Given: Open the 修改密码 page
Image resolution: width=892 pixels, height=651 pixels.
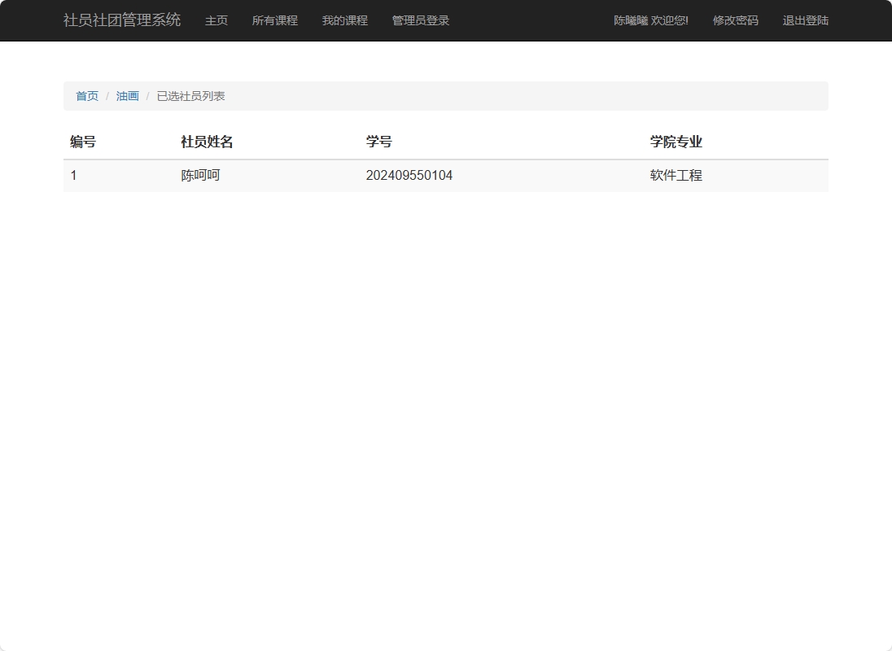Looking at the screenshot, I should pos(735,20).
